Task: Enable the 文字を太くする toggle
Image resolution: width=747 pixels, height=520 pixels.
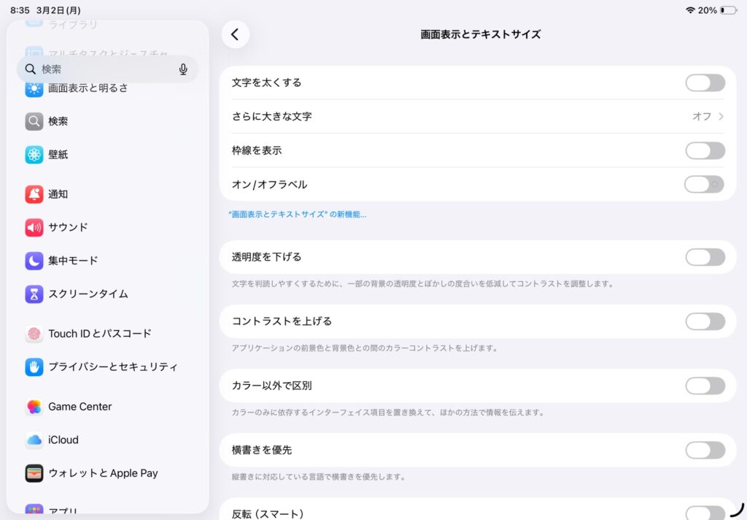Action: 705,83
